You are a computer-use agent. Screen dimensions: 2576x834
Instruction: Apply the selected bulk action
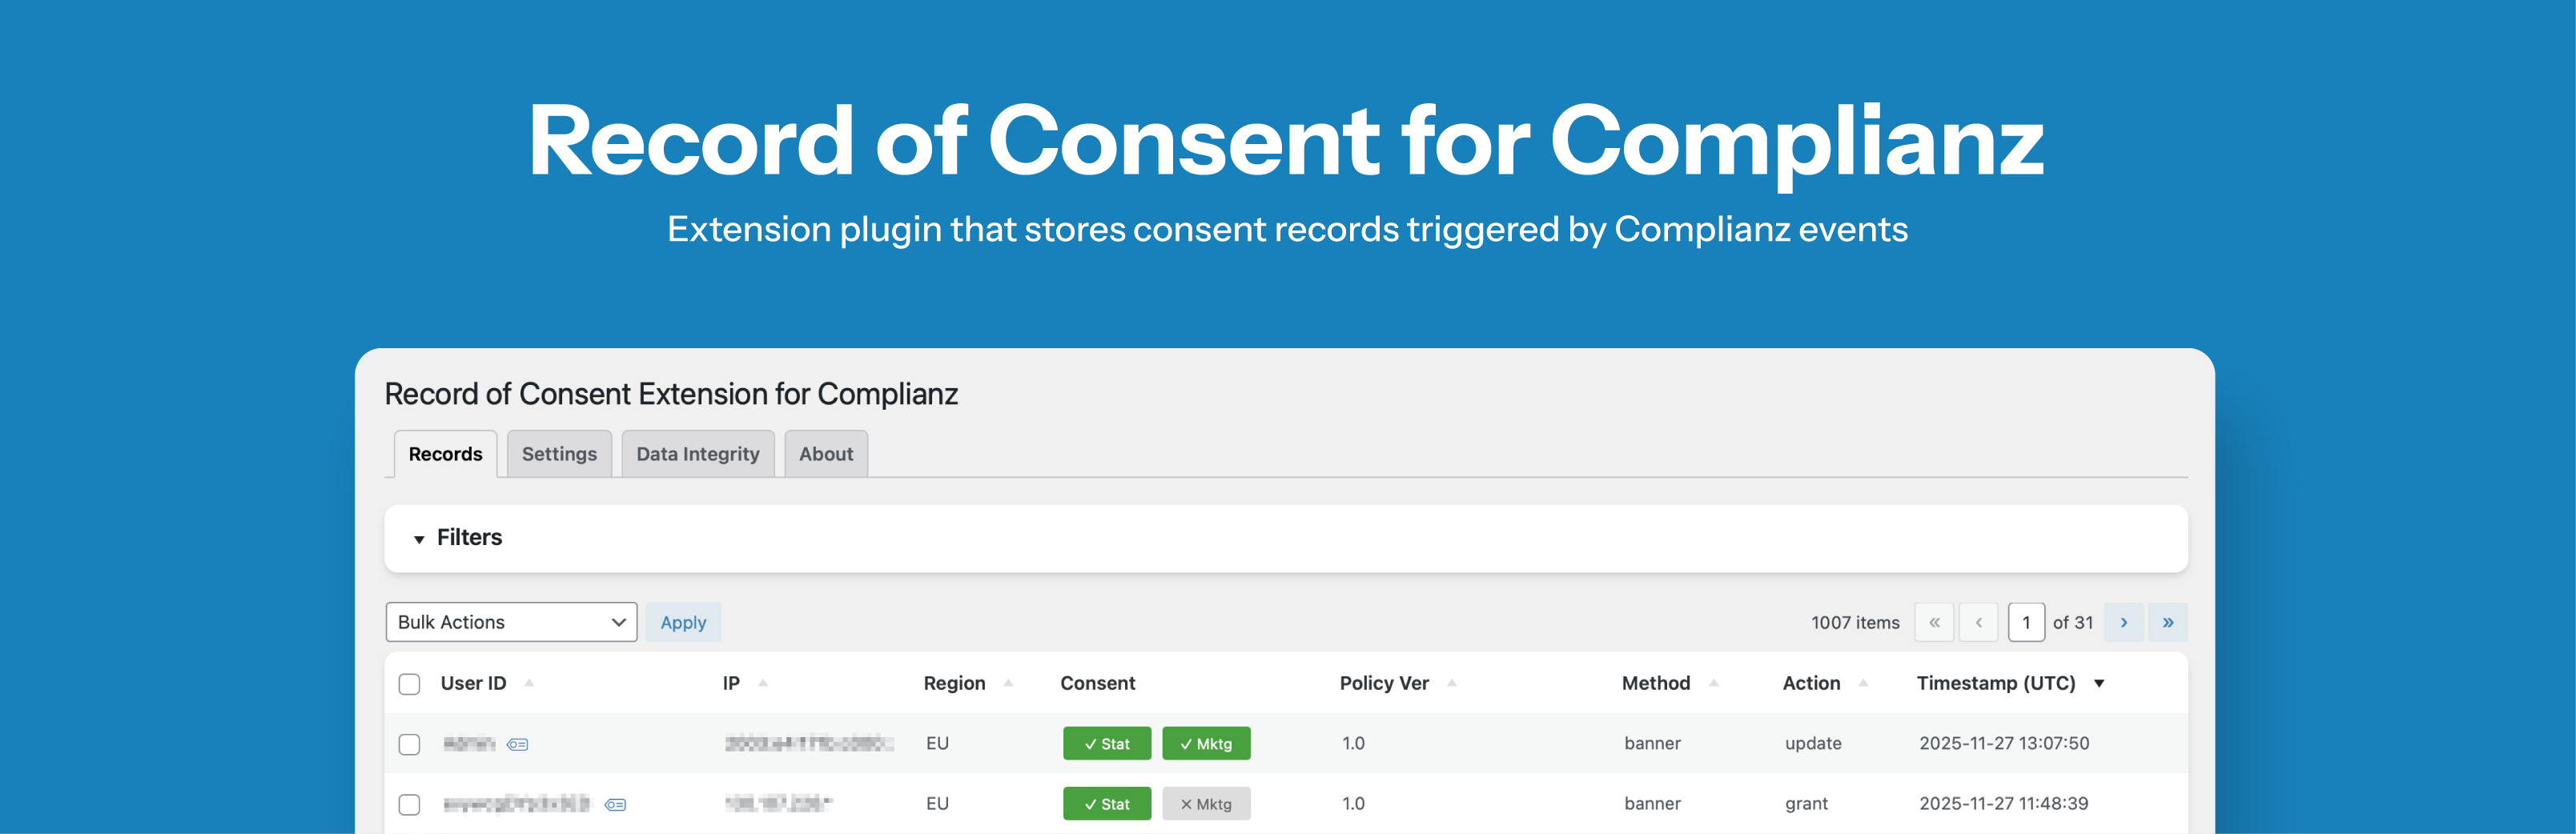683,622
